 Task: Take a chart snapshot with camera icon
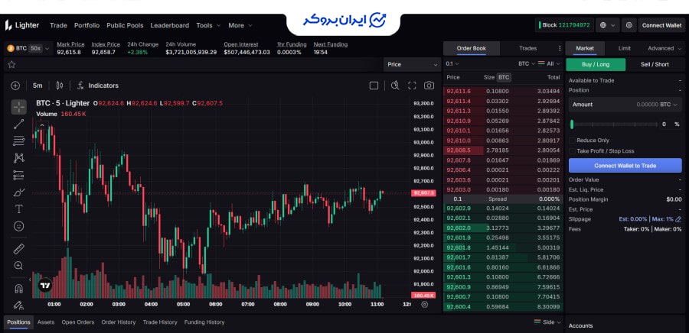(429, 86)
